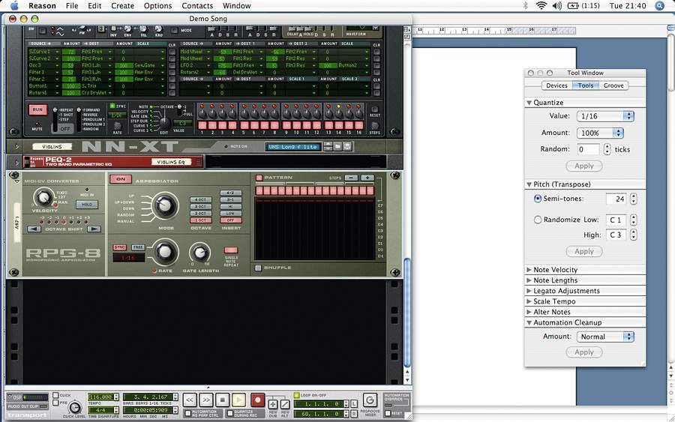Shift RPG-8 octave down with left arrow

click(x=34, y=229)
